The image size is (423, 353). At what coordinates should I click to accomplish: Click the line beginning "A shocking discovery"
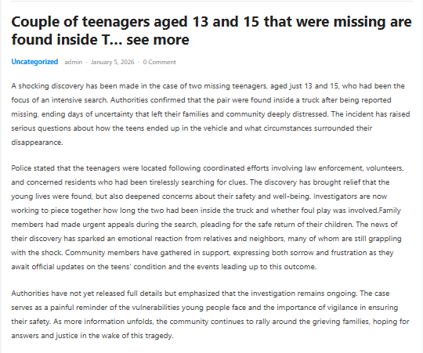208,86
